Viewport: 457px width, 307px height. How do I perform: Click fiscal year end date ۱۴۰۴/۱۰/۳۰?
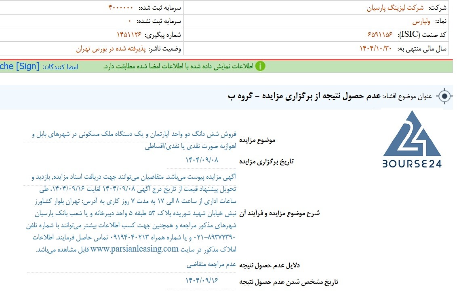pos(376,48)
